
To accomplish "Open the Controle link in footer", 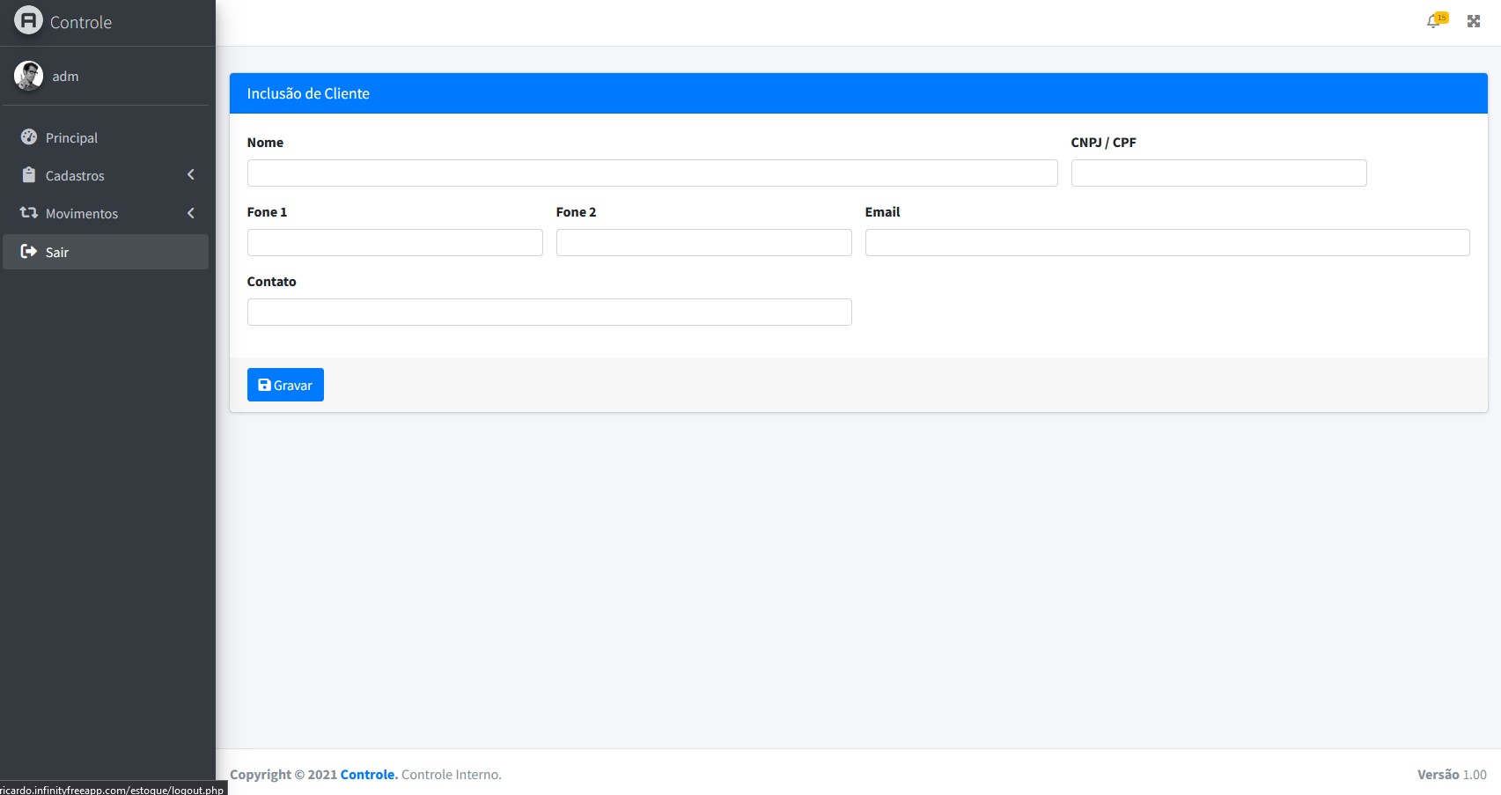I will 368,775.
